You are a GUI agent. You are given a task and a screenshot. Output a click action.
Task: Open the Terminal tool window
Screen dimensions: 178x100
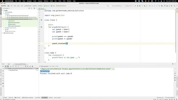point(17,97)
